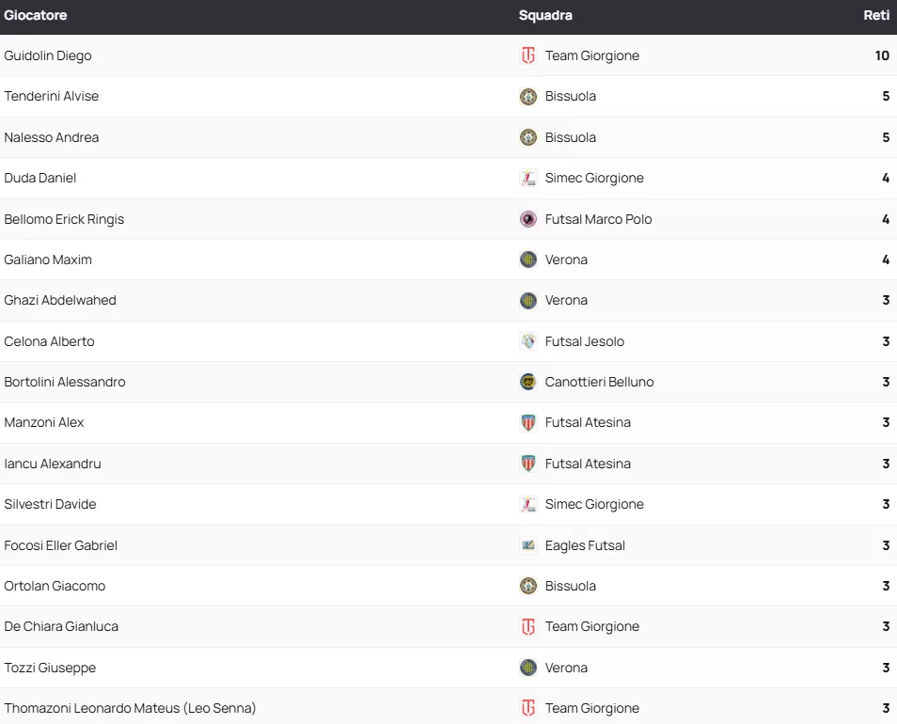Open player Guidolin Diego
The width and height of the screenshot is (897, 724).
pos(48,55)
